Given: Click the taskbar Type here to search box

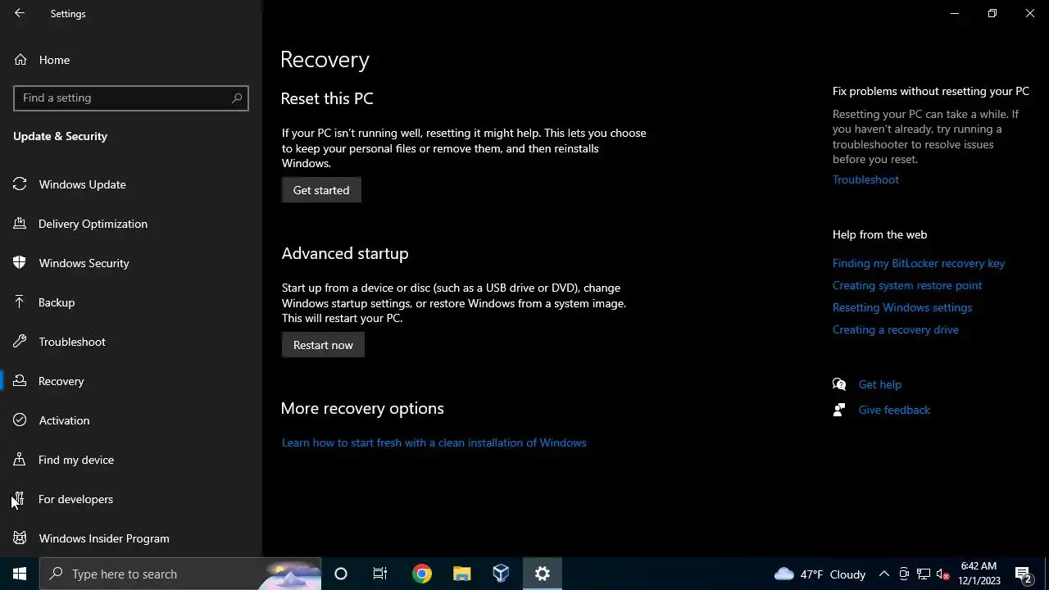Looking at the screenshot, I should click(x=180, y=574).
